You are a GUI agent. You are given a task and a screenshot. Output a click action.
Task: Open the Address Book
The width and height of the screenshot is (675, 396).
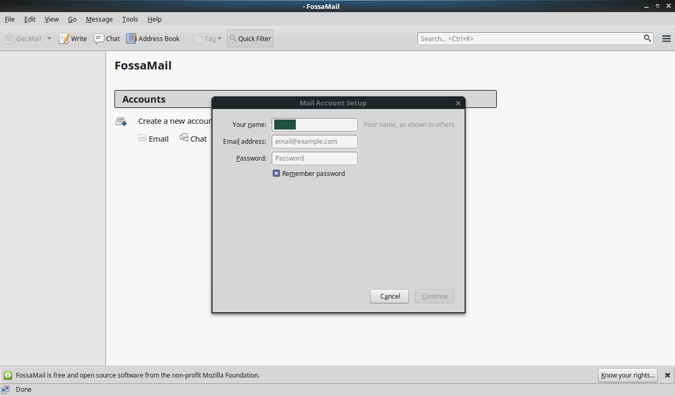pos(153,38)
